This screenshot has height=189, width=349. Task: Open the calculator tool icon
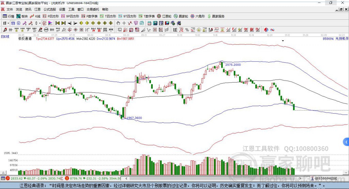click(155, 23)
